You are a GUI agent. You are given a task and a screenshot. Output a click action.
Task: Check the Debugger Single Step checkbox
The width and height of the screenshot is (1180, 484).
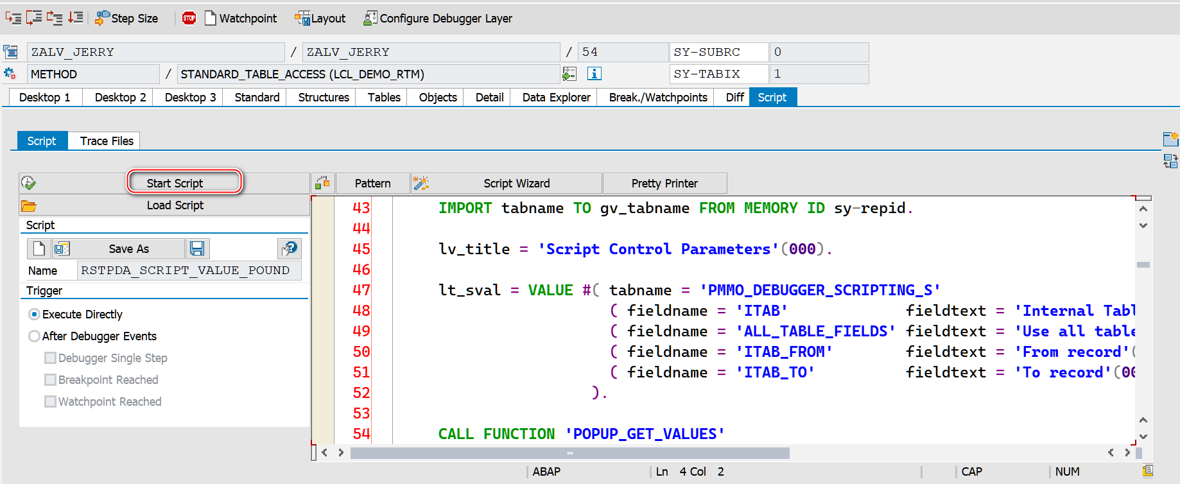click(x=50, y=358)
